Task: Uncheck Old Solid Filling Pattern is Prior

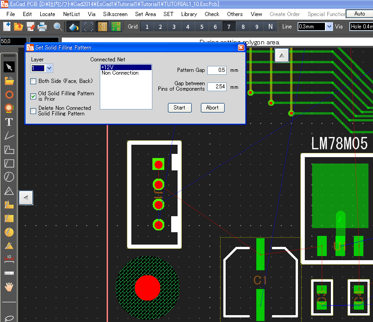Action: coord(33,96)
